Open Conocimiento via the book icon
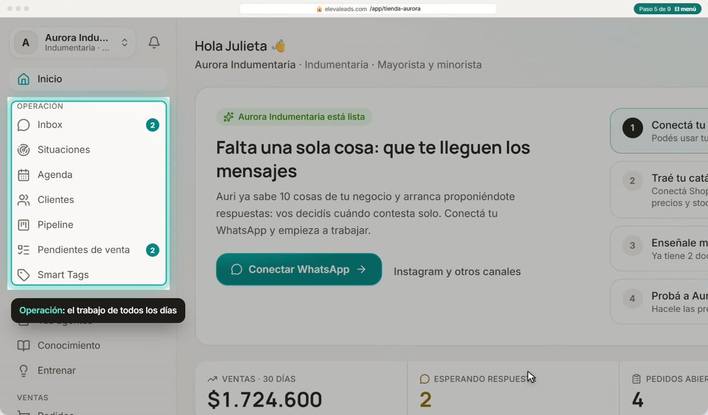Image resolution: width=708 pixels, height=415 pixels. coord(23,345)
